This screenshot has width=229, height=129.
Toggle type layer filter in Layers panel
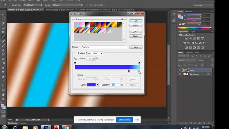pos(201,56)
